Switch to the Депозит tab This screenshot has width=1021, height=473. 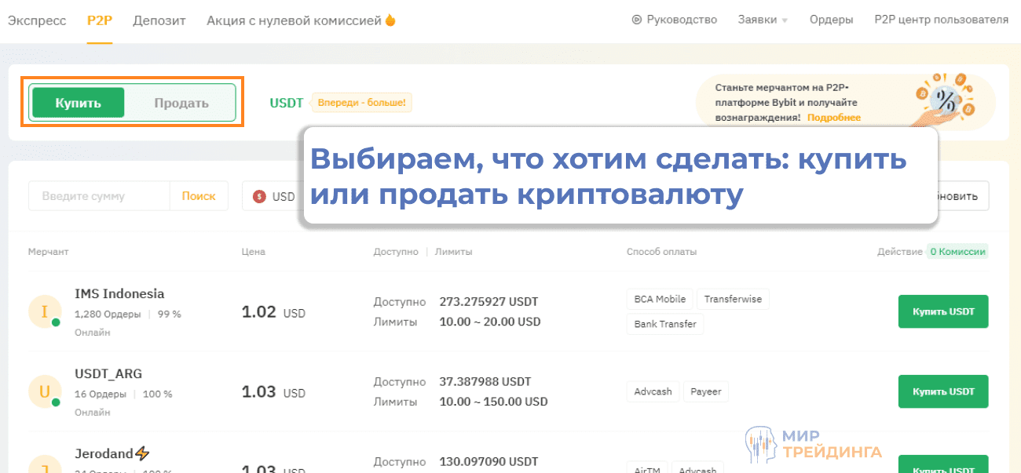159,20
